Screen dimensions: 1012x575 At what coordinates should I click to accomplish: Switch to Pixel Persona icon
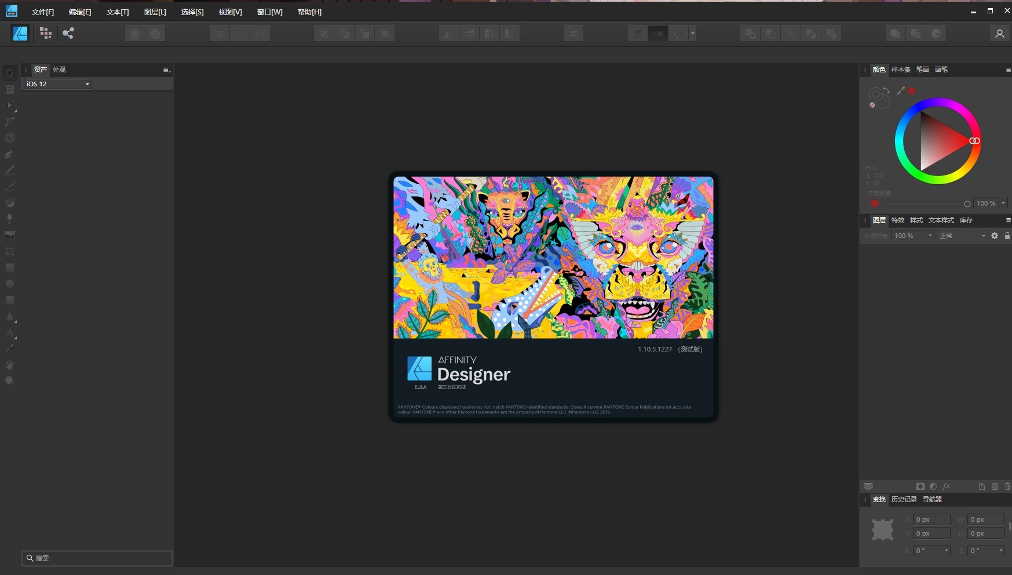(x=46, y=34)
